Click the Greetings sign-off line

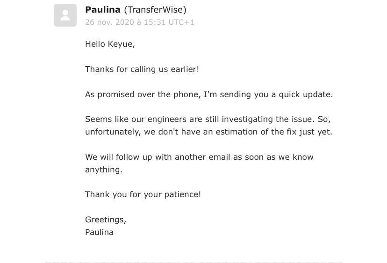tap(106, 220)
